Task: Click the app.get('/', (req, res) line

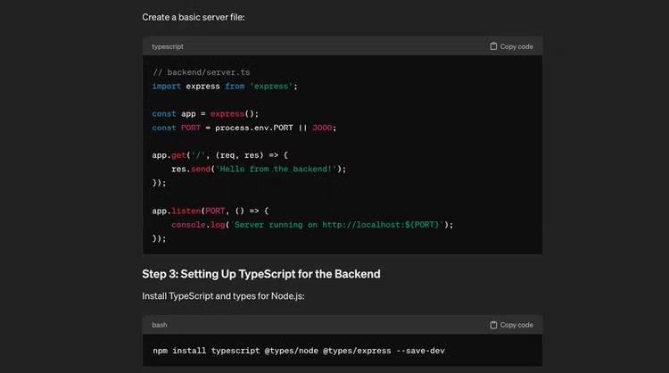Action: point(220,155)
